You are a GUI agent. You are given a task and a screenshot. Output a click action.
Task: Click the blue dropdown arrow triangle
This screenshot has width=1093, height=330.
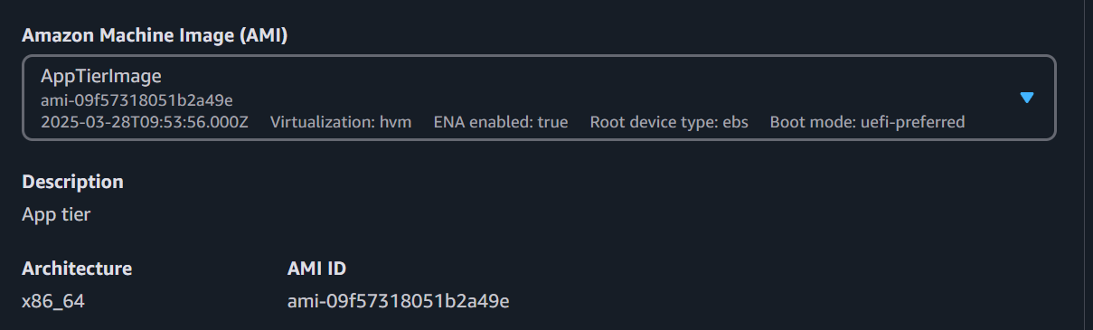pyautogui.click(x=1026, y=98)
